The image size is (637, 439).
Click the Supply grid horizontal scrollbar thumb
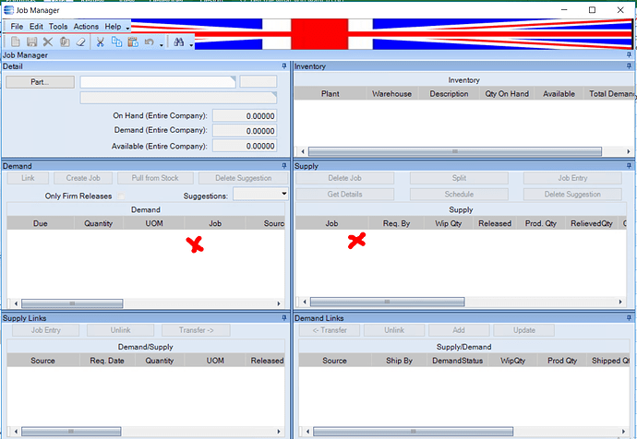387,302
